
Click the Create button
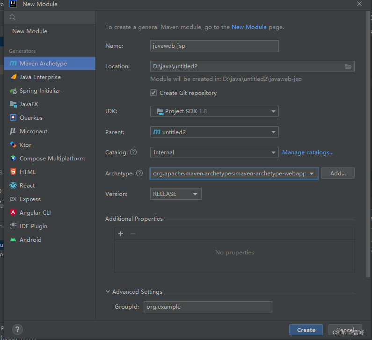(306, 330)
